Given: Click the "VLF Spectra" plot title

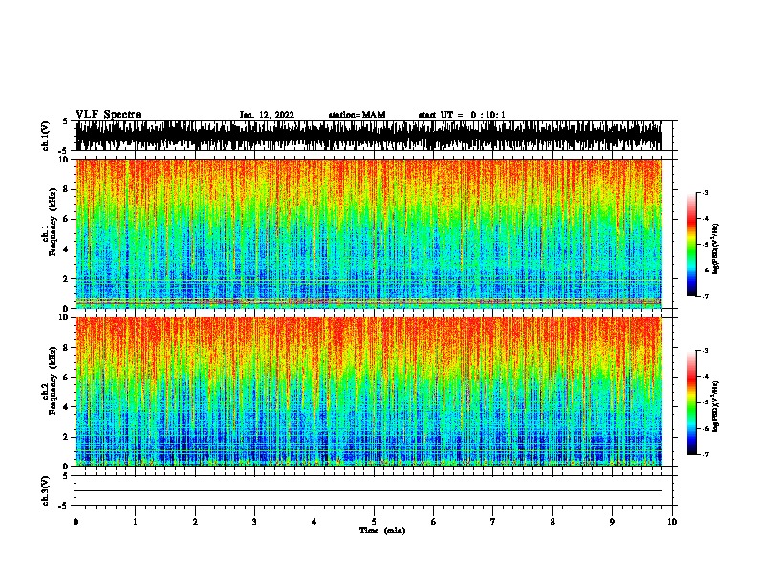Looking at the screenshot, I should coord(108,115).
